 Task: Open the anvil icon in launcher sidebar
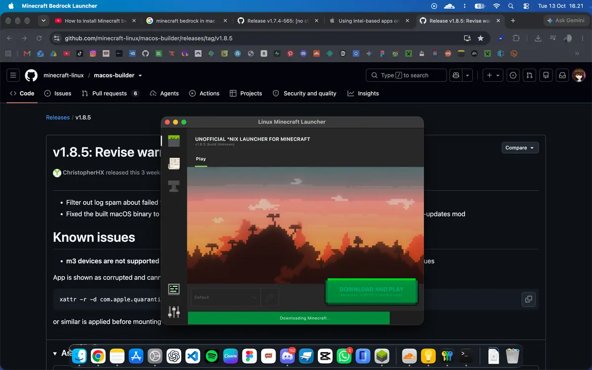point(174,186)
